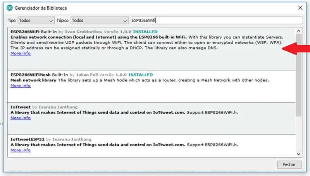Click INSTALLED label of ESP8266WiFi library
The image size is (310, 176).
point(145,32)
